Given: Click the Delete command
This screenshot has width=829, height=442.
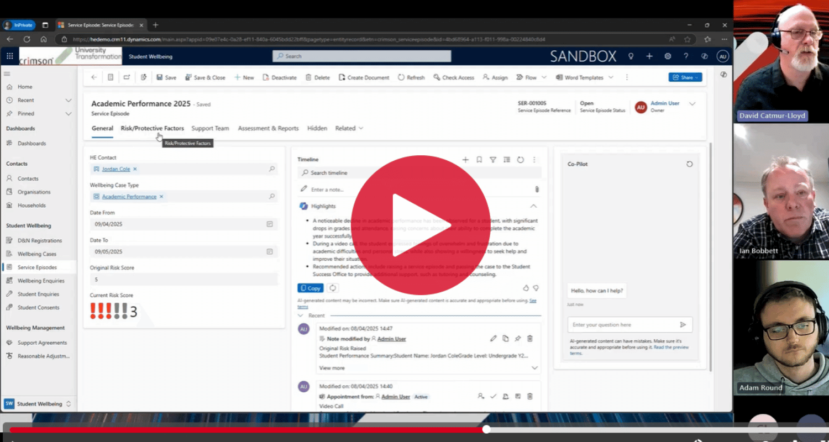Looking at the screenshot, I should point(318,77).
